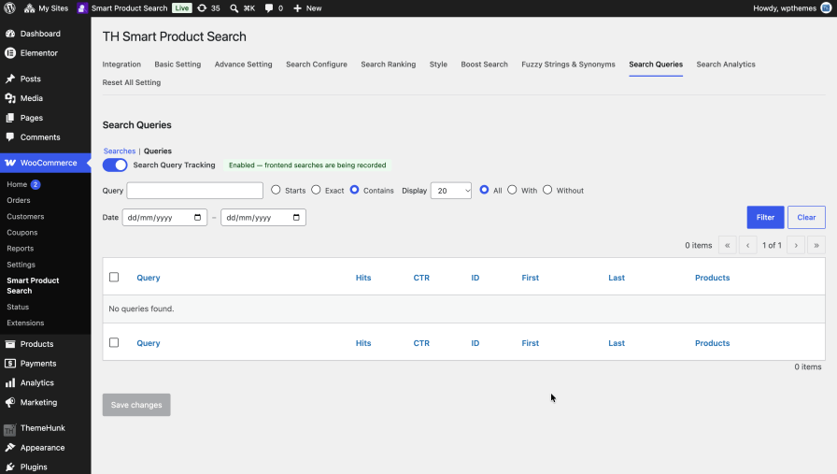Viewport: 837px width, 474px height.
Task: Open Media library icon
Action: coord(10,98)
